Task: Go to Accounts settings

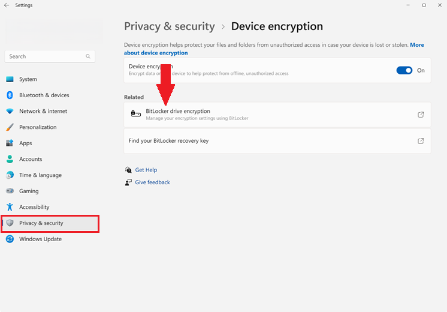Action: pyautogui.click(x=31, y=159)
